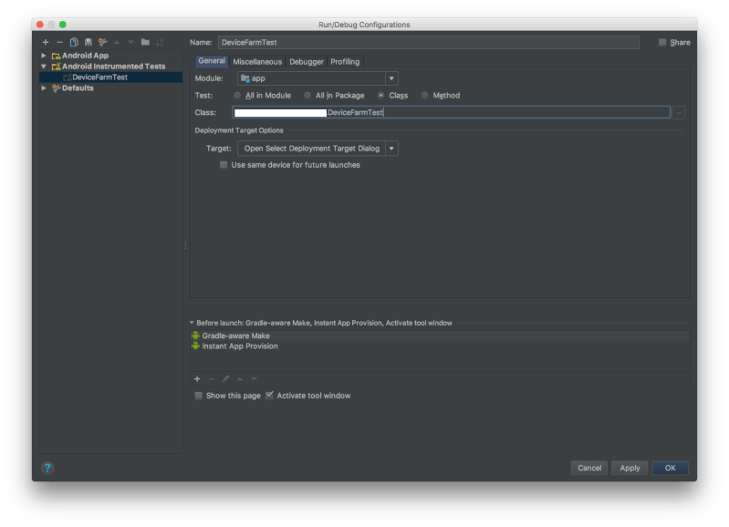Move configuration up arrow in toolbar
This screenshot has width=729, height=527.
(x=117, y=42)
